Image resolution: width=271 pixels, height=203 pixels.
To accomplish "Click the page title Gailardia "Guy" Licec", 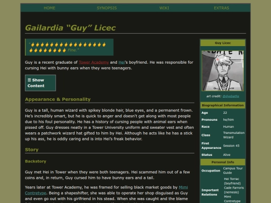I will click(x=70, y=28).
